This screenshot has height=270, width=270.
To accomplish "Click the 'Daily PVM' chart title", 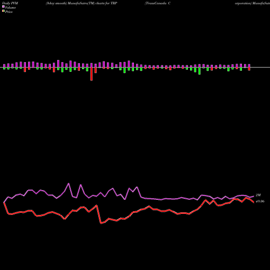I will coord(10,3).
